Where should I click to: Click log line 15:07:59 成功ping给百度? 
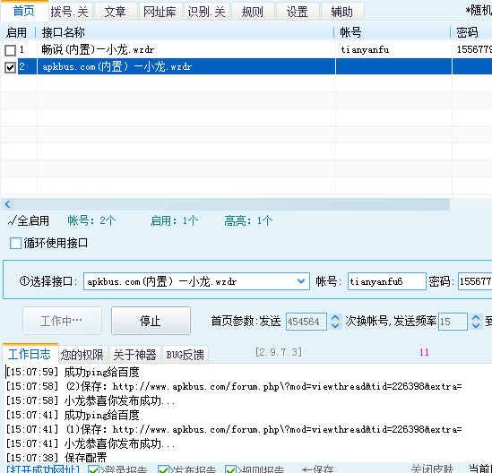[73, 373]
